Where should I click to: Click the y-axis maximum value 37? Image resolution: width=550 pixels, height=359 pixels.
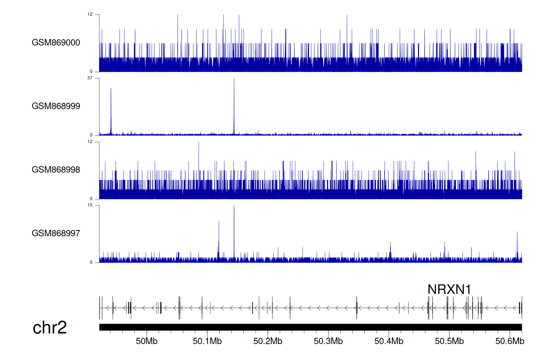(90, 78)
